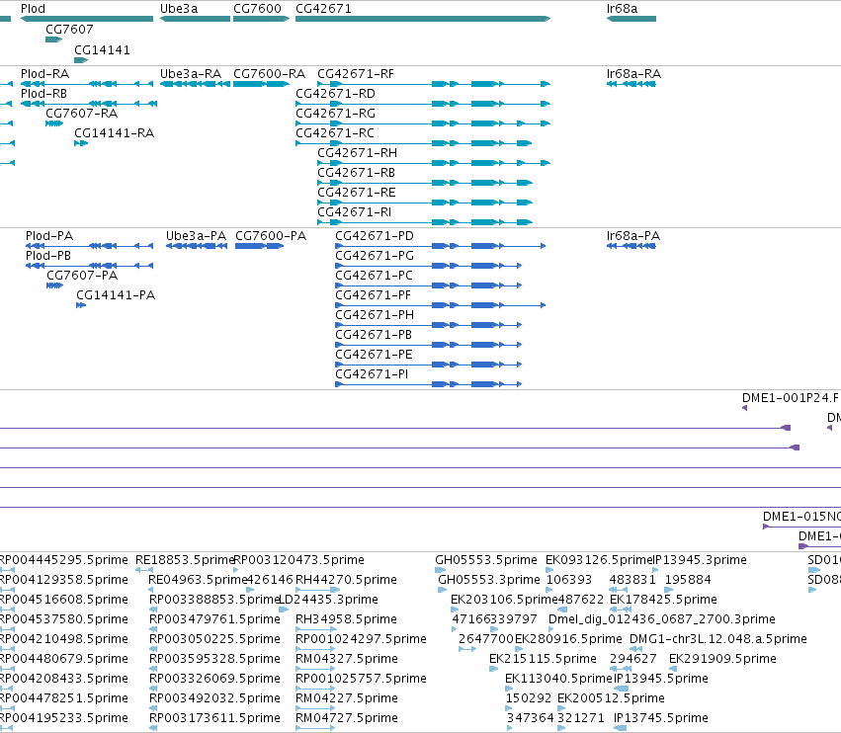Screen dimensions: 841x733
Task: Select the CG14141-RA transcript label
Action: (115, 133)
